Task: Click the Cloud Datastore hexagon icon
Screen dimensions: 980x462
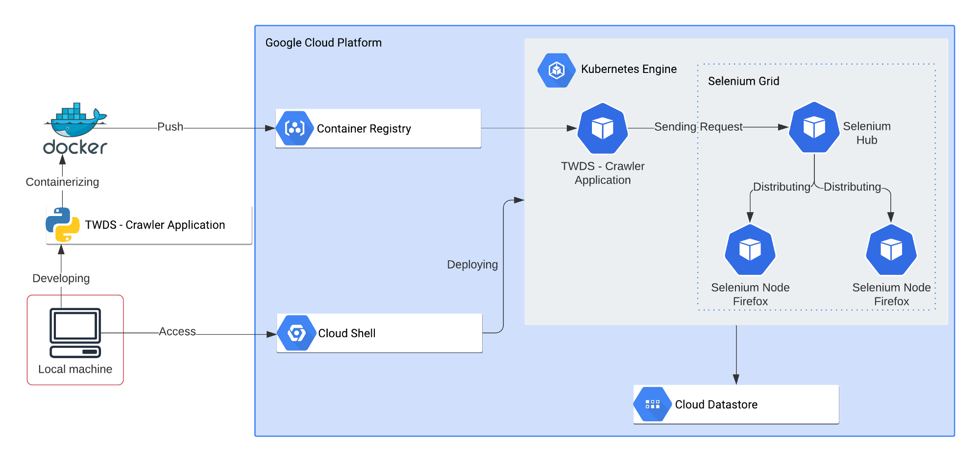Action: [x=653, y=404]
